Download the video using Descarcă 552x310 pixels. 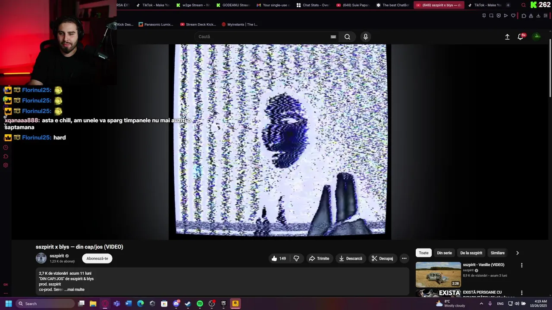[x=350, y=258]
